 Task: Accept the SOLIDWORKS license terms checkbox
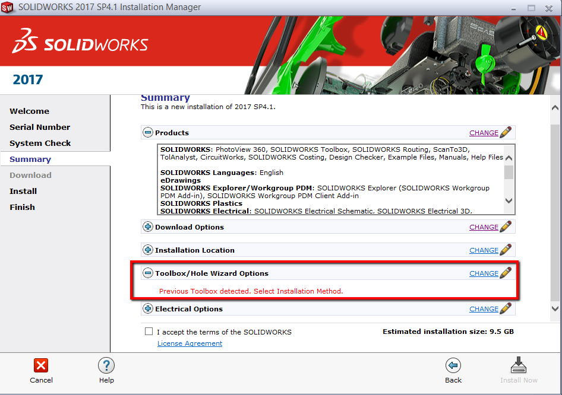(149, 332)
